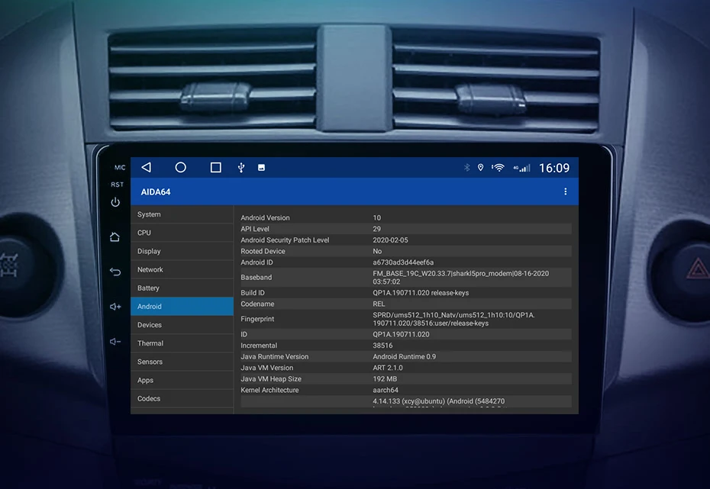Click the SPRD/ums512 fingerprint value

click(x=453, y=319)
